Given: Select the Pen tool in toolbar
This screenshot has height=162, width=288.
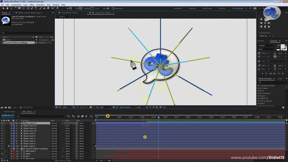Looking at the screenshot, I should click(x=32, y=8).
